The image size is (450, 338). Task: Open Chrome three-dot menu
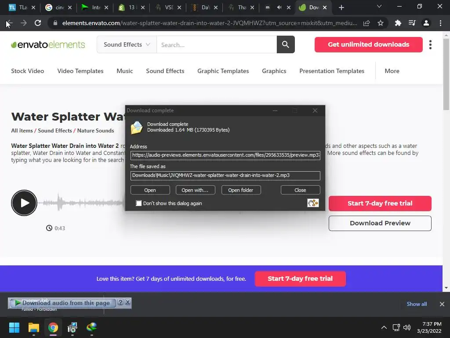[x=440, y=23]
